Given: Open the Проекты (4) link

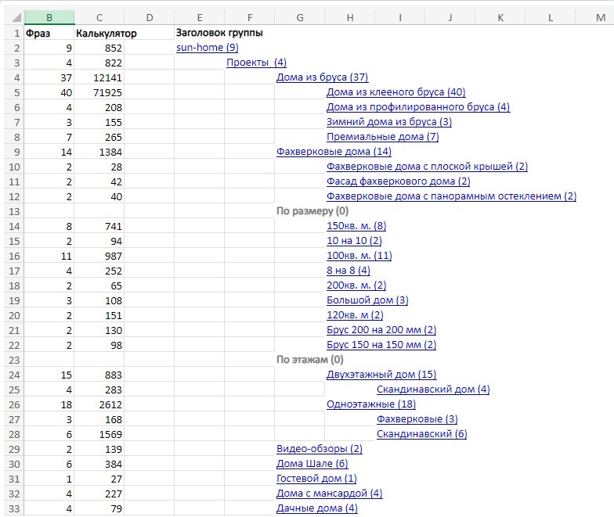Looking at the screenshot, I should [257, 63].
